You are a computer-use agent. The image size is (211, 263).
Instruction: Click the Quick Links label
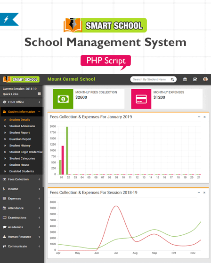10,94
